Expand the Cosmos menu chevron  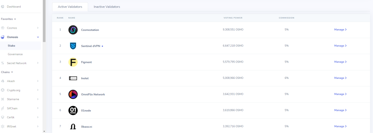[x=38, y=28]
